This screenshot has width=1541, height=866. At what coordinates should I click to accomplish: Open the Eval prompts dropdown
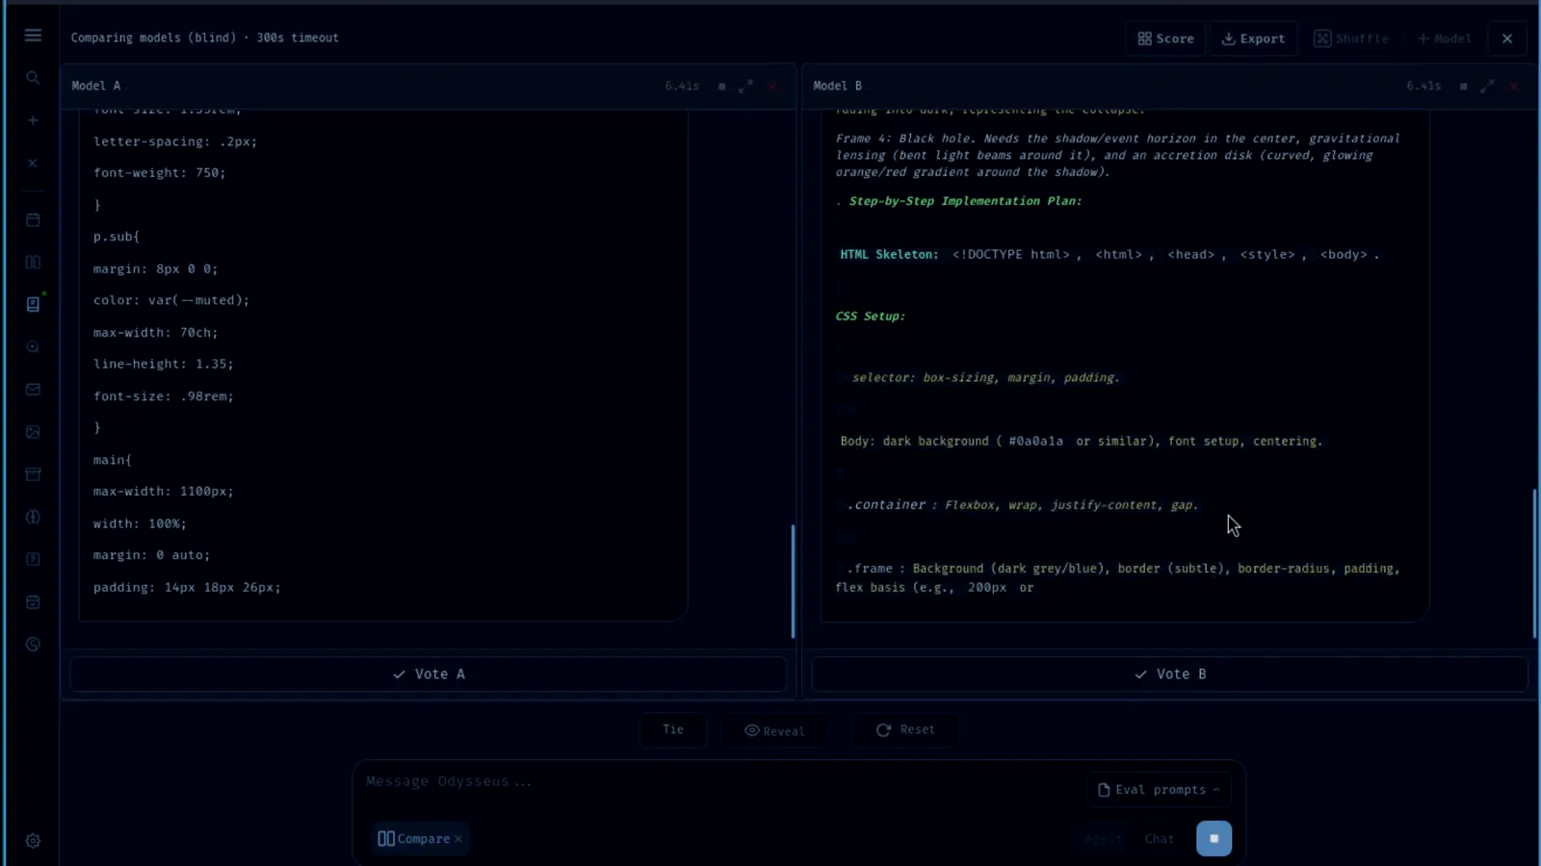click(1160, 790)
